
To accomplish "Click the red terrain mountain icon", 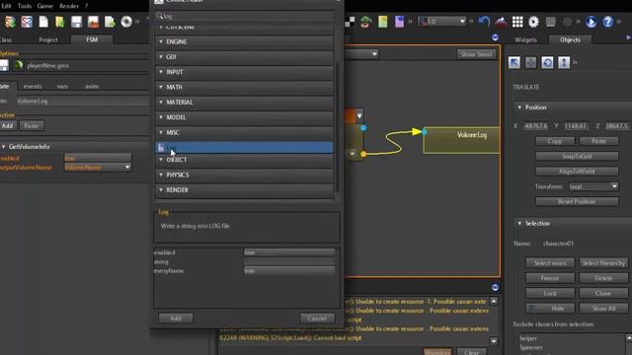I will (501, 22).
